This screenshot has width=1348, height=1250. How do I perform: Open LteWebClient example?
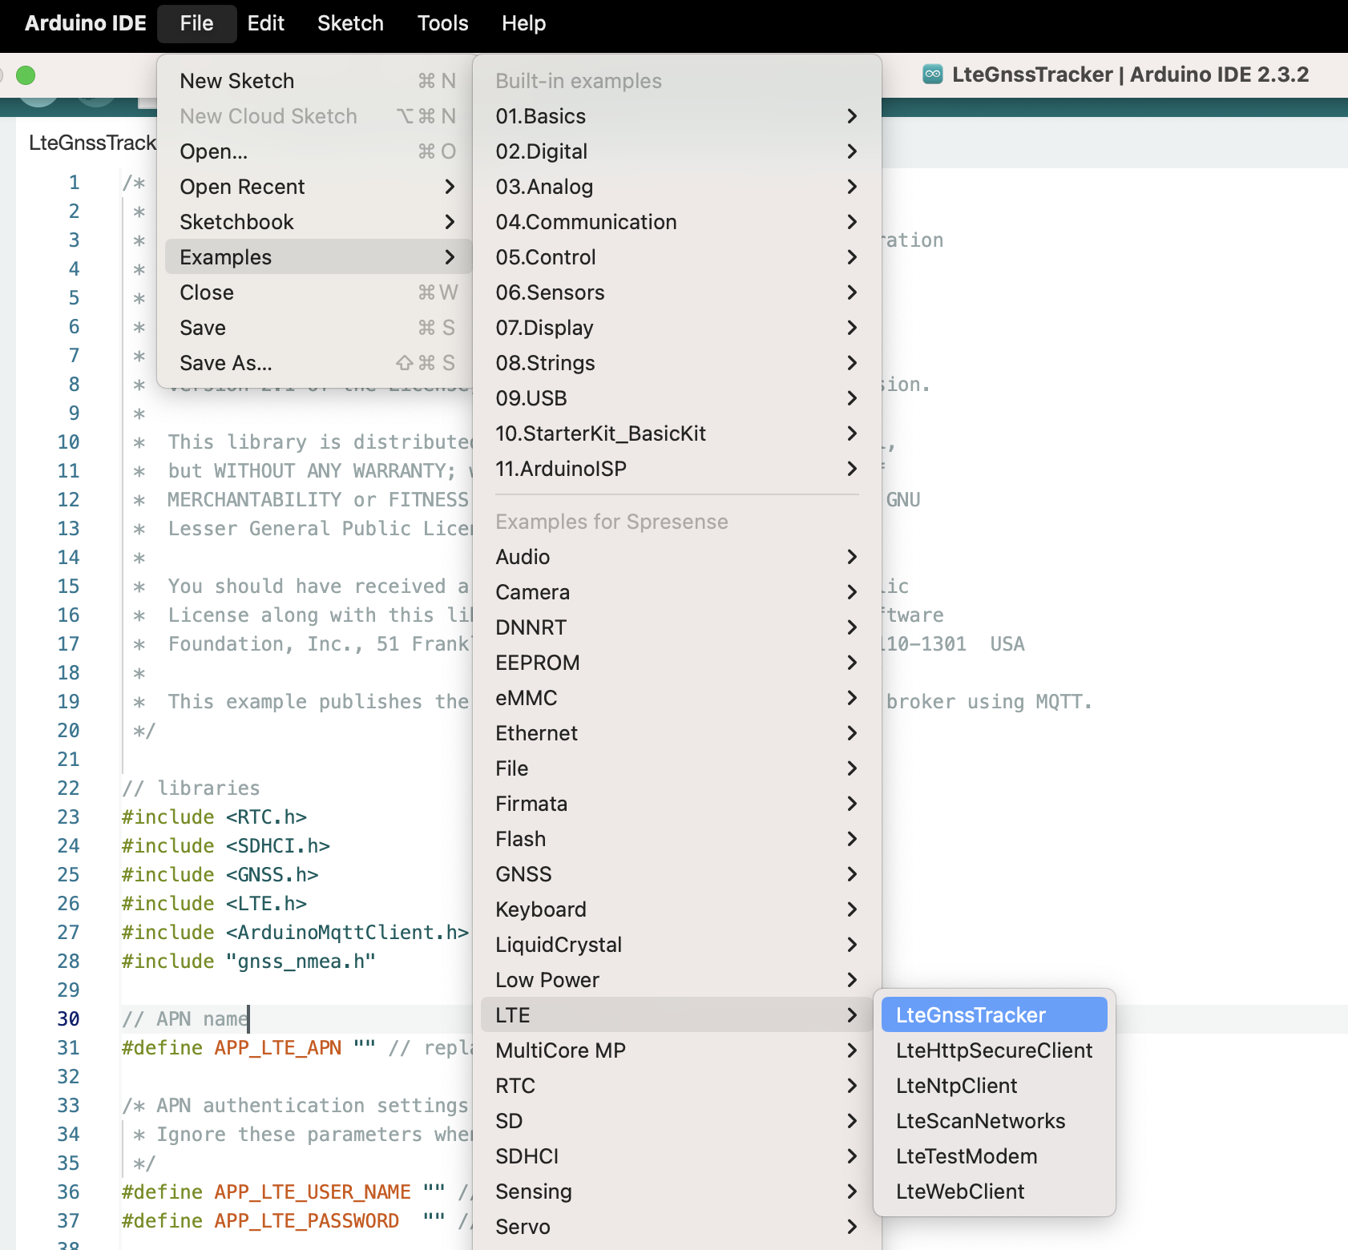(x=994, y=1192)
